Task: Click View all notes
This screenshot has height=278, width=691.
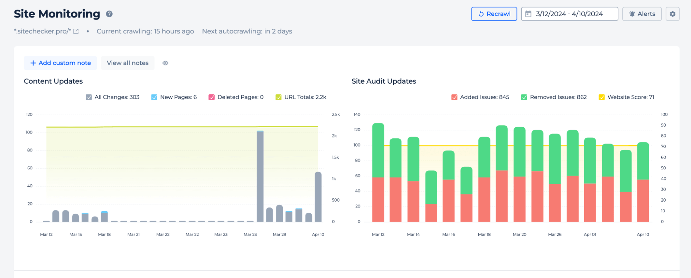Action: [128, 63]
